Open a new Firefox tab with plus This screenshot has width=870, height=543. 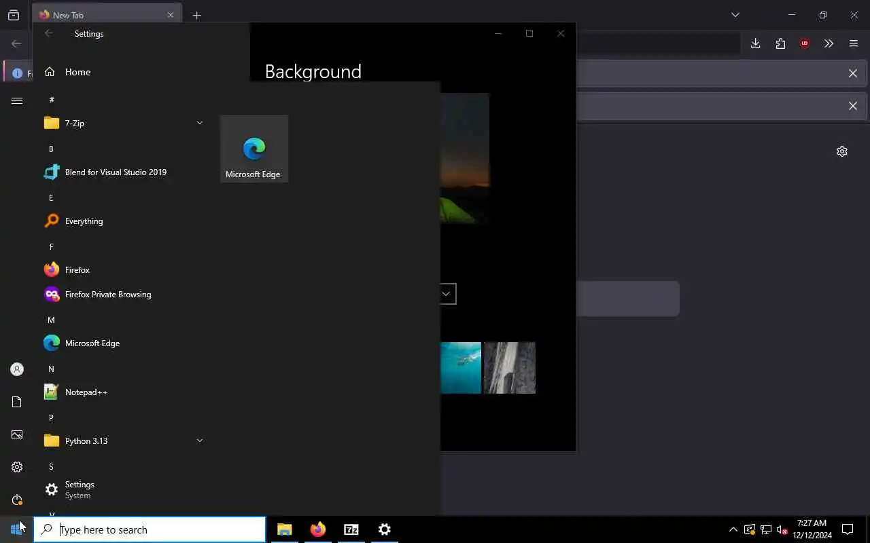(196, 15)
